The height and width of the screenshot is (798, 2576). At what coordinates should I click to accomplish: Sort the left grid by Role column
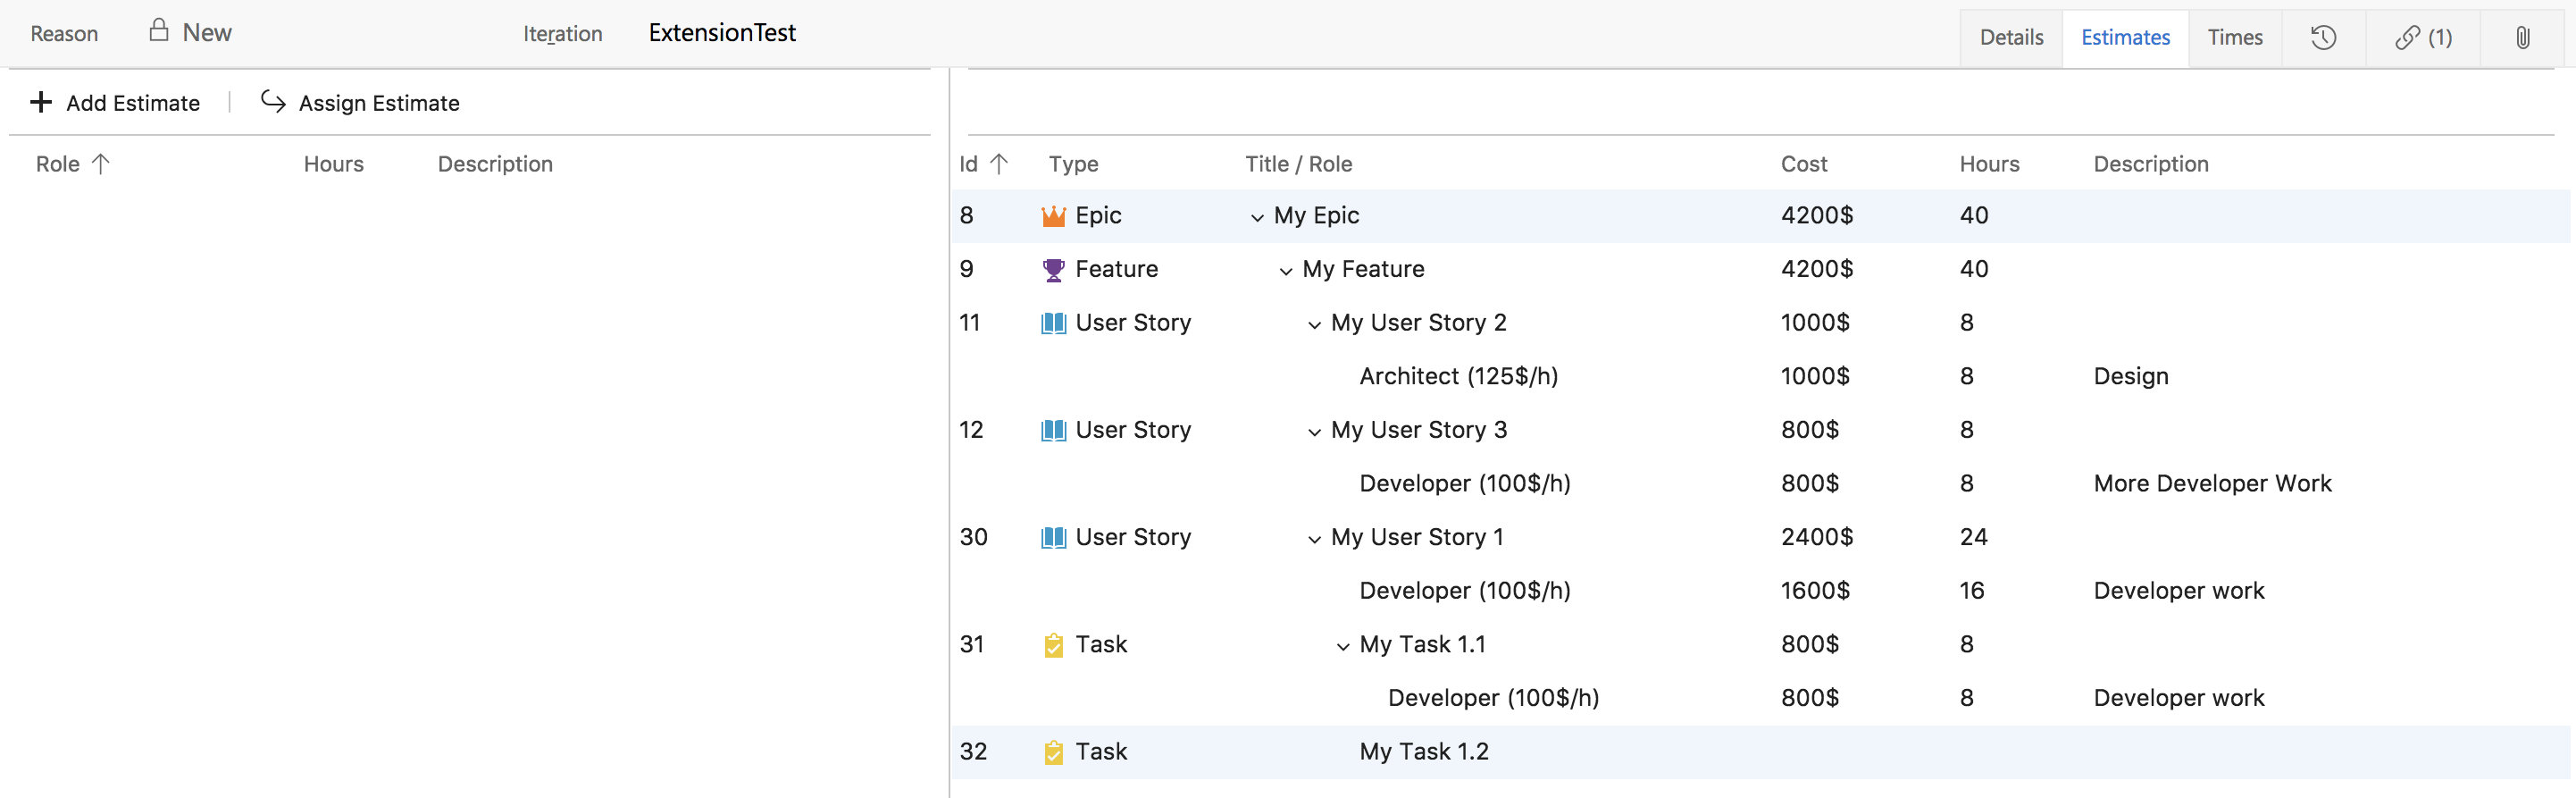[58, 164]
